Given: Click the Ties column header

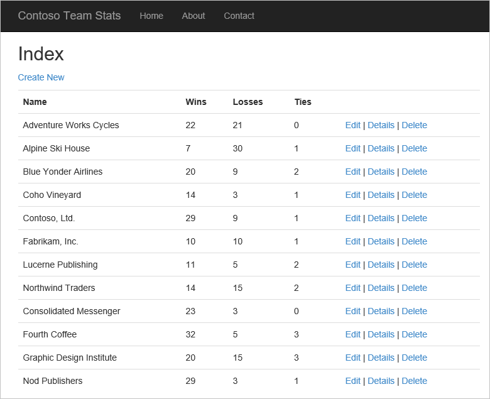Looking at the screenshot, I should tap(303, 102).
